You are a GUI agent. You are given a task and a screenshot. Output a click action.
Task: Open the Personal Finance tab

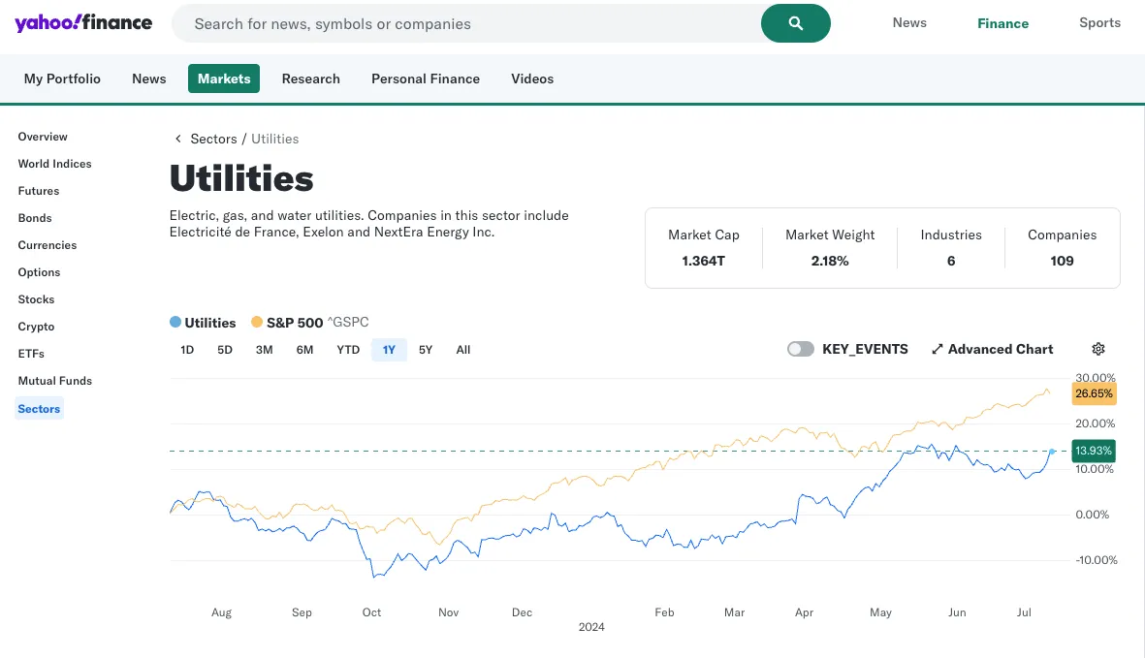click(x=426, y=78)
